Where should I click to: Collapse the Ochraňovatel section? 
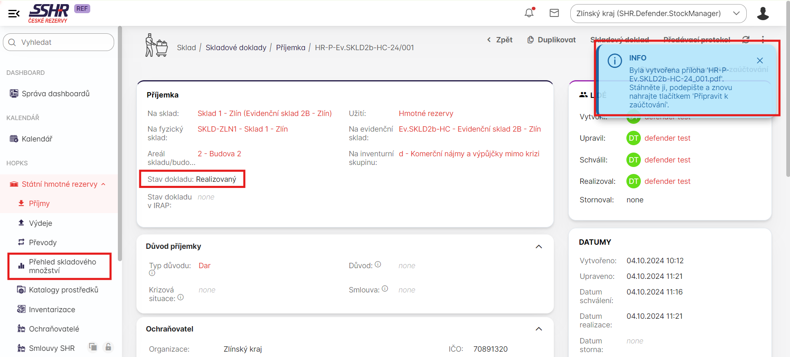[539, 329]
